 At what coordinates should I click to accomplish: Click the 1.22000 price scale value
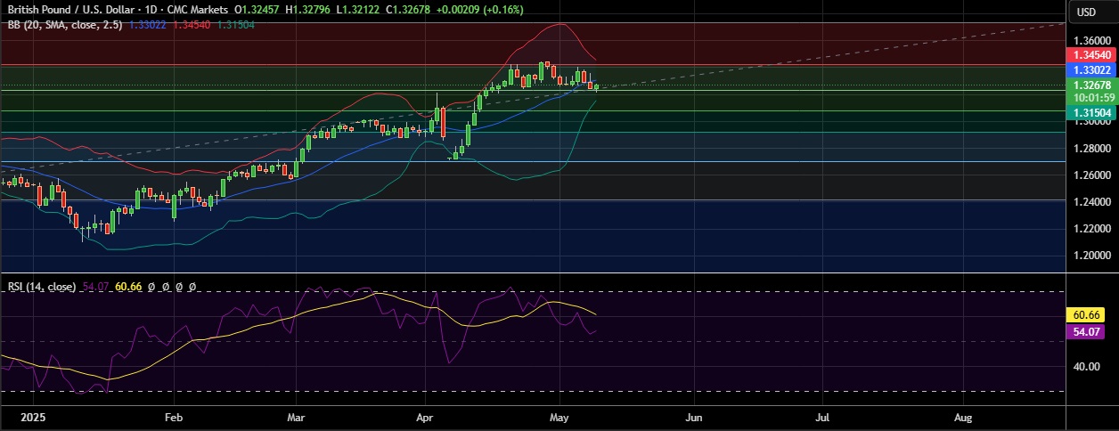tap(1091, 228)
